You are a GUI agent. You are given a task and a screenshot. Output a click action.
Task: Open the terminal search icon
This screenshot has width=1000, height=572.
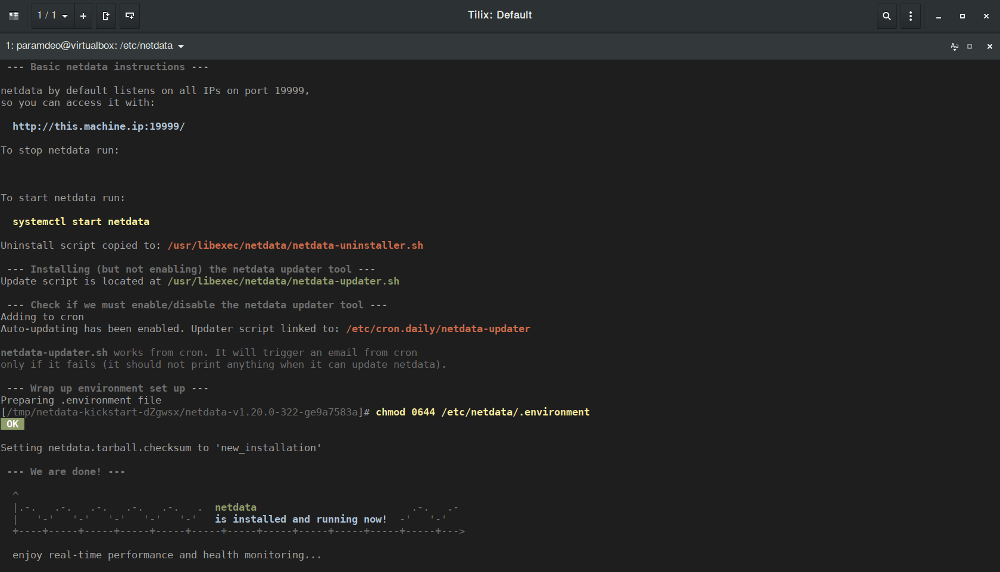coord(887,16)
